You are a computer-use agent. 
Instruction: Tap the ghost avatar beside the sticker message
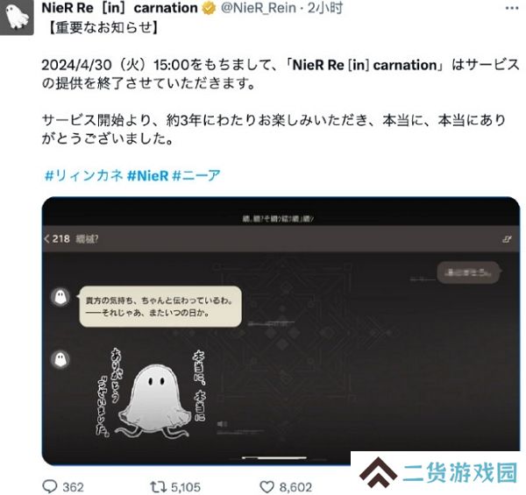tap(60, 359)
